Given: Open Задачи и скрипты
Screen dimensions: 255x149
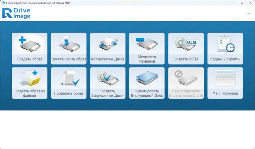Looking at the screenshot, I should [225, 49].
